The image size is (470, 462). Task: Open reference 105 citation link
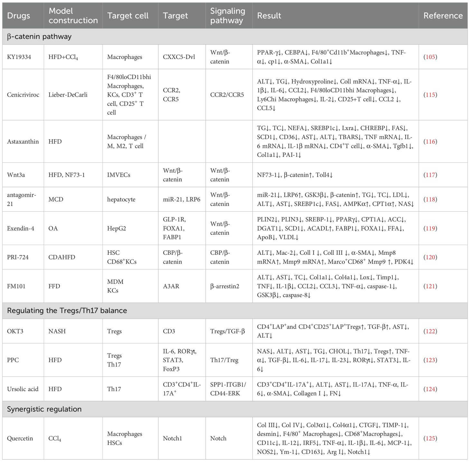point(430,57)
